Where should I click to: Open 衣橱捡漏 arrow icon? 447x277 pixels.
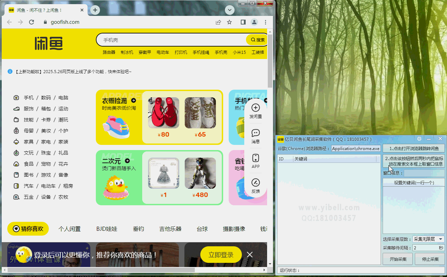coord(134,100)
